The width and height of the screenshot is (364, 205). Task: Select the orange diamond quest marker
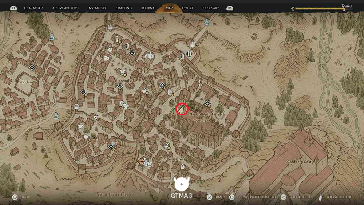(141, 161)
